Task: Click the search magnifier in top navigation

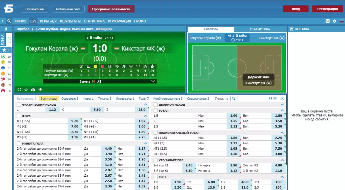Action: pyautogui.click(x=9, y=21)
